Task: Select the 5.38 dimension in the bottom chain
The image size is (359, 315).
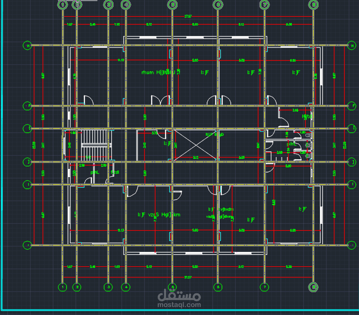Action: (289, 266)
